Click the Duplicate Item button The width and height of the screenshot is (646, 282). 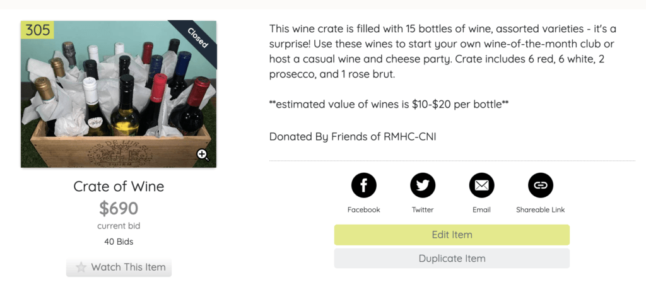pyautogui.click(x=452, y=259)
